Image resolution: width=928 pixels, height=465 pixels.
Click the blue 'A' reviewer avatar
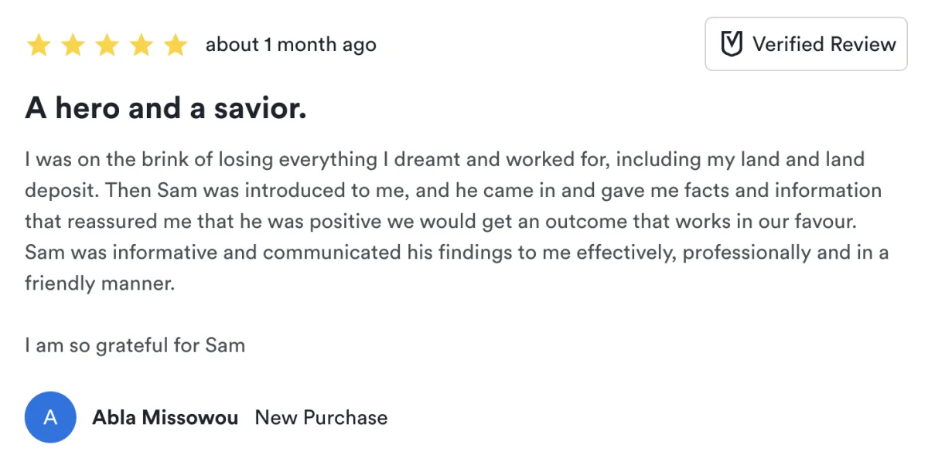click(x=50, y=417)
